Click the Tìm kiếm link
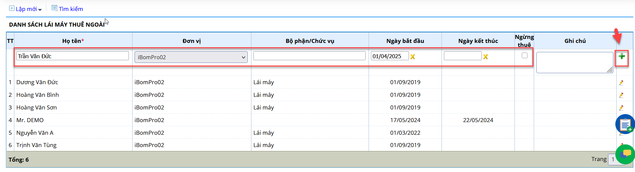Screen dimensions: 635x172 (71, 9)
